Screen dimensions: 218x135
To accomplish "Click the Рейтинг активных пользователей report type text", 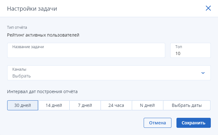I will click(43, 35).
